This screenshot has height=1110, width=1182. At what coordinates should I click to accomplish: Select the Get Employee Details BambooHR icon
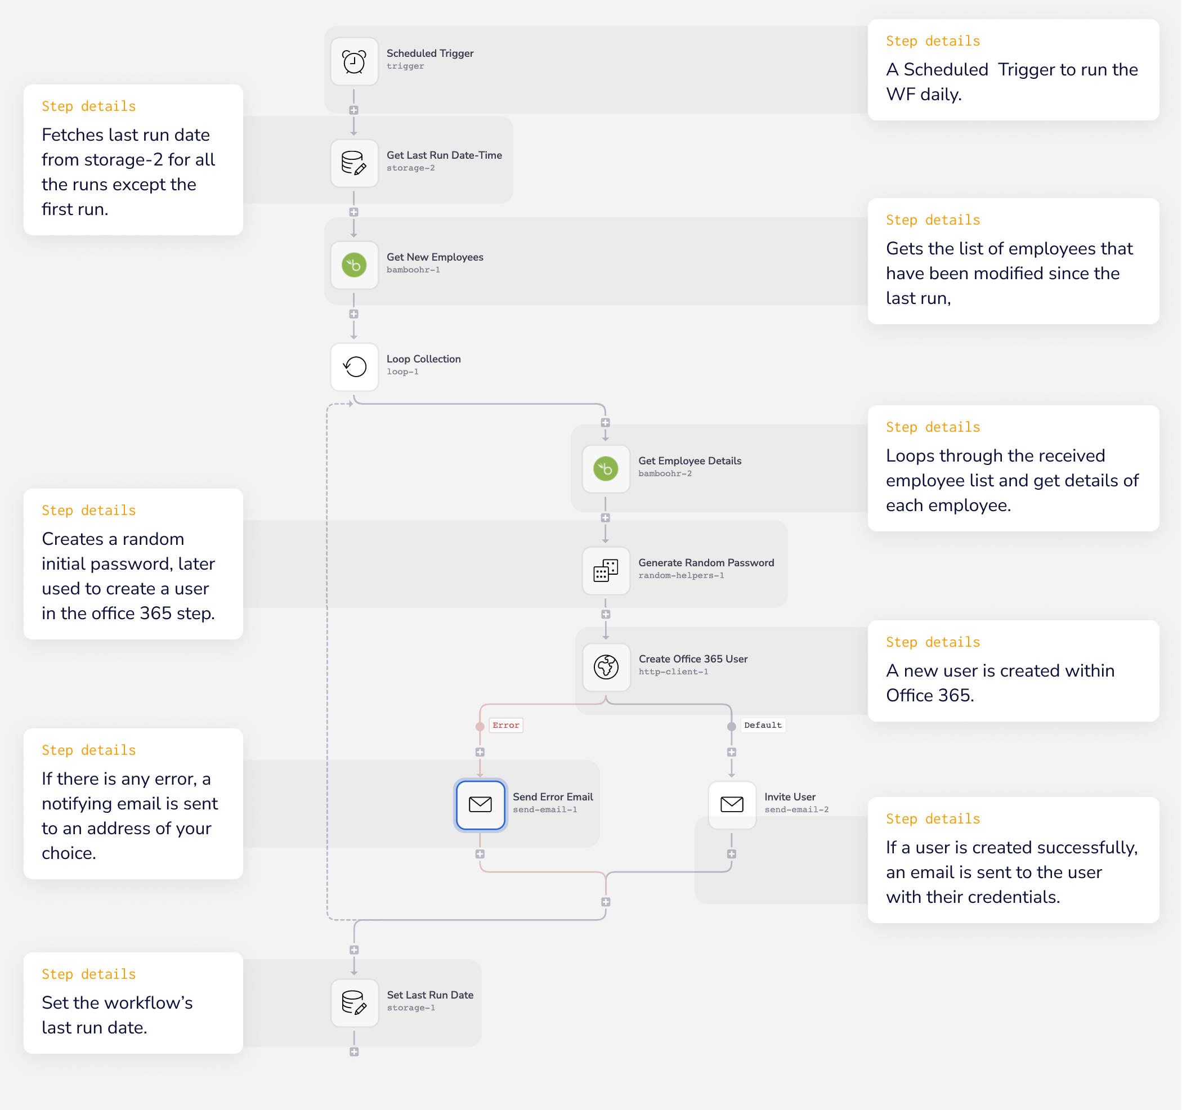click(605, 469)
